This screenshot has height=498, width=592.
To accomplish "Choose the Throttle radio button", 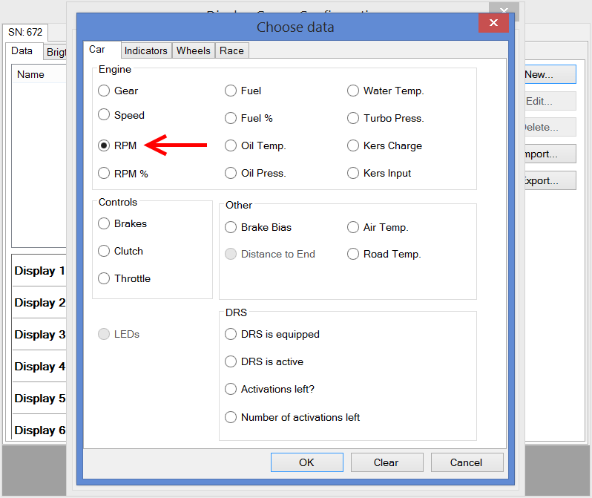I will pyautogui.click(x=105, y=278).
